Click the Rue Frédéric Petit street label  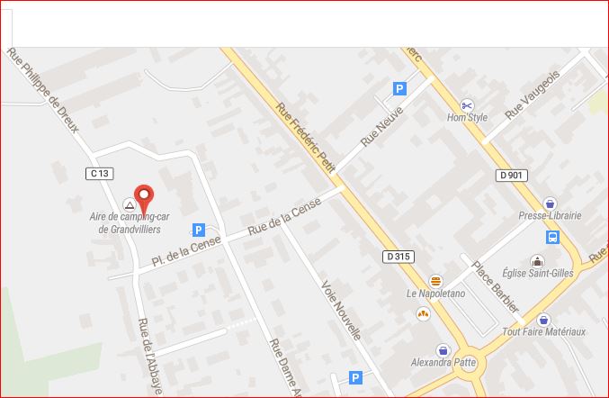[306, 139]
